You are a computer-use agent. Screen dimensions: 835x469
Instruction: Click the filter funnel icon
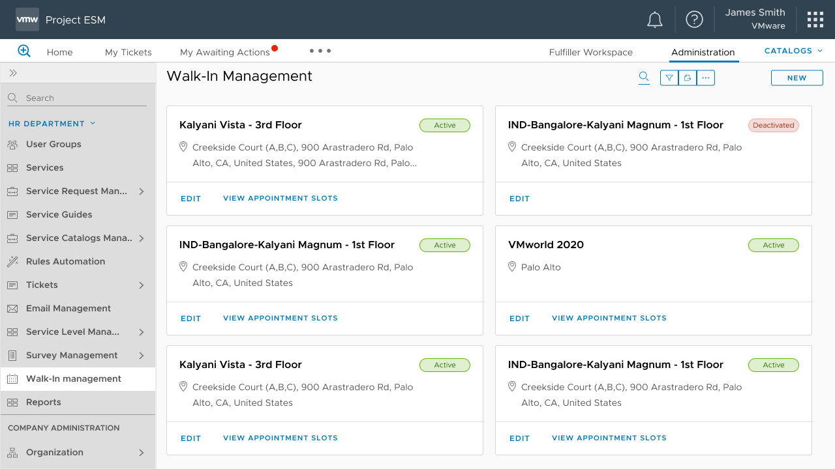(x=669, y=78)
